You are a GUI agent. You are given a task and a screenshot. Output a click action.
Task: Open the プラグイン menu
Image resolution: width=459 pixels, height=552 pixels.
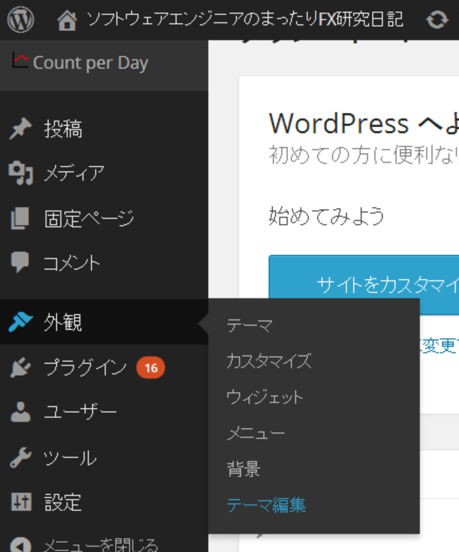pyautogui.click(x=85, y=367)
